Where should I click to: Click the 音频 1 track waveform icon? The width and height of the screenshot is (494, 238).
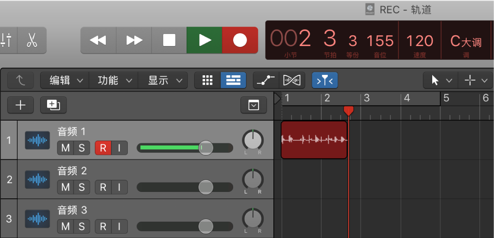click(38, 140)
